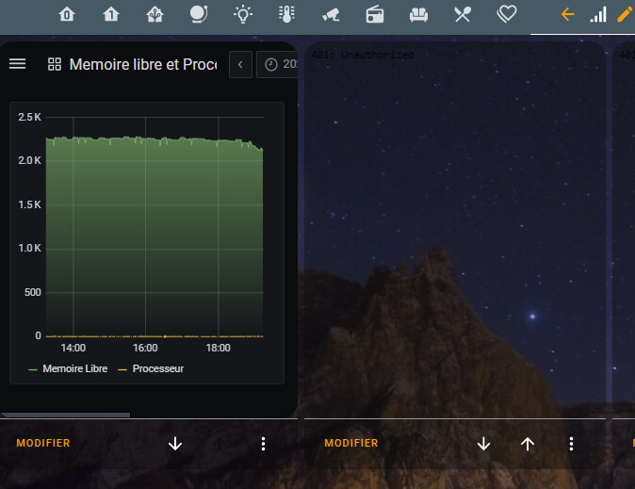
Task: Open the Grafana time range picker
Action: pos(280,64)
